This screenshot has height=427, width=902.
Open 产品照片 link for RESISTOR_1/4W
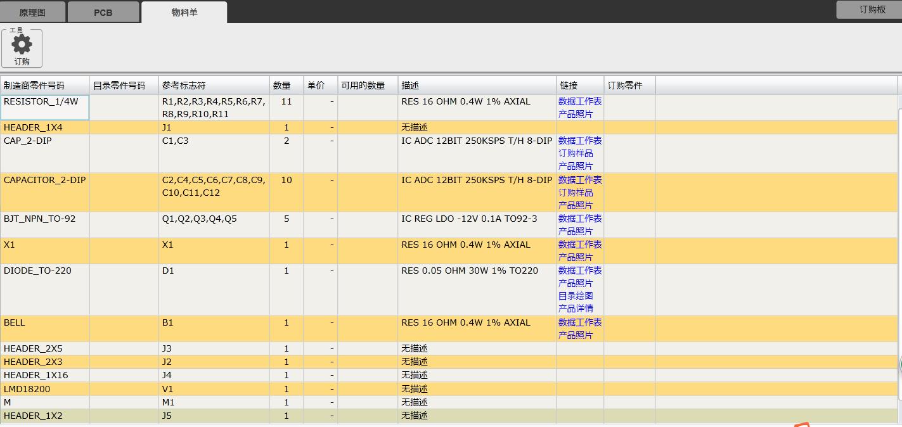click(x=576, y=114)
